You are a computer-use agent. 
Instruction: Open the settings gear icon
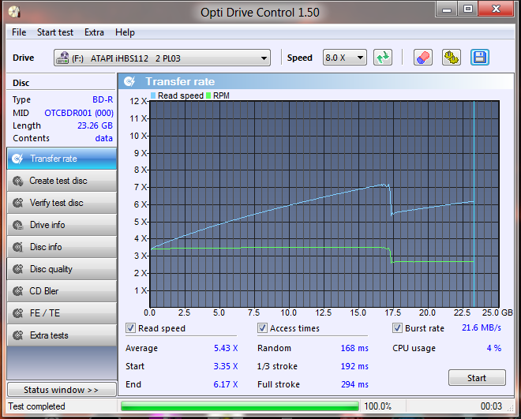(x=452, y=58)
